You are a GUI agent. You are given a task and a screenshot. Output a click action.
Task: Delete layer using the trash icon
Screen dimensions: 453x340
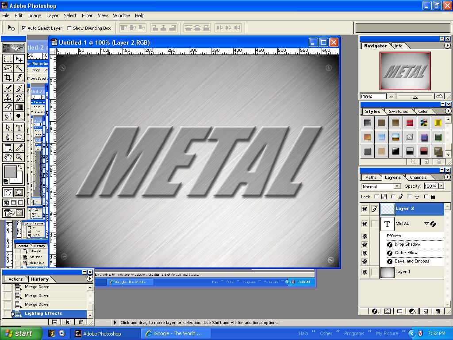pos(438,311)
